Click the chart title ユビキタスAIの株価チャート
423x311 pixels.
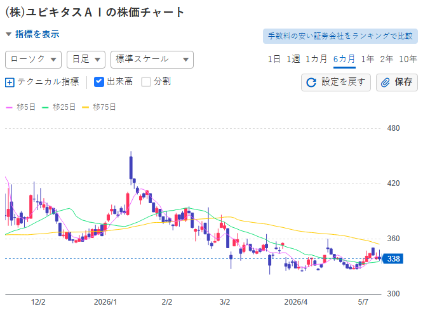[95, 13]
